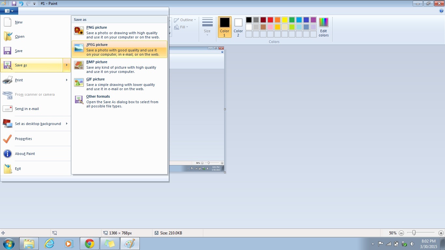Open the About Paint entry
This screenshot has height=250, width=445.
click(x=36, y=154)
